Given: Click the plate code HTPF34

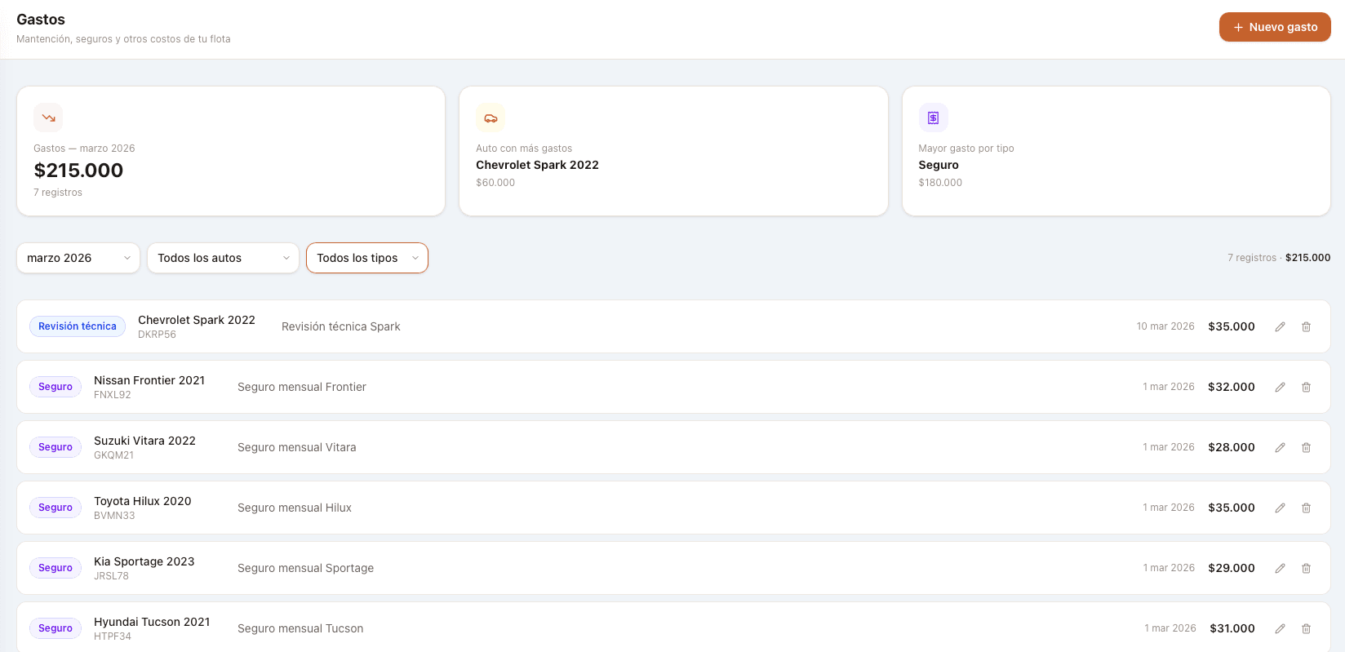Looking at the screenshot, I should [113, 636].
